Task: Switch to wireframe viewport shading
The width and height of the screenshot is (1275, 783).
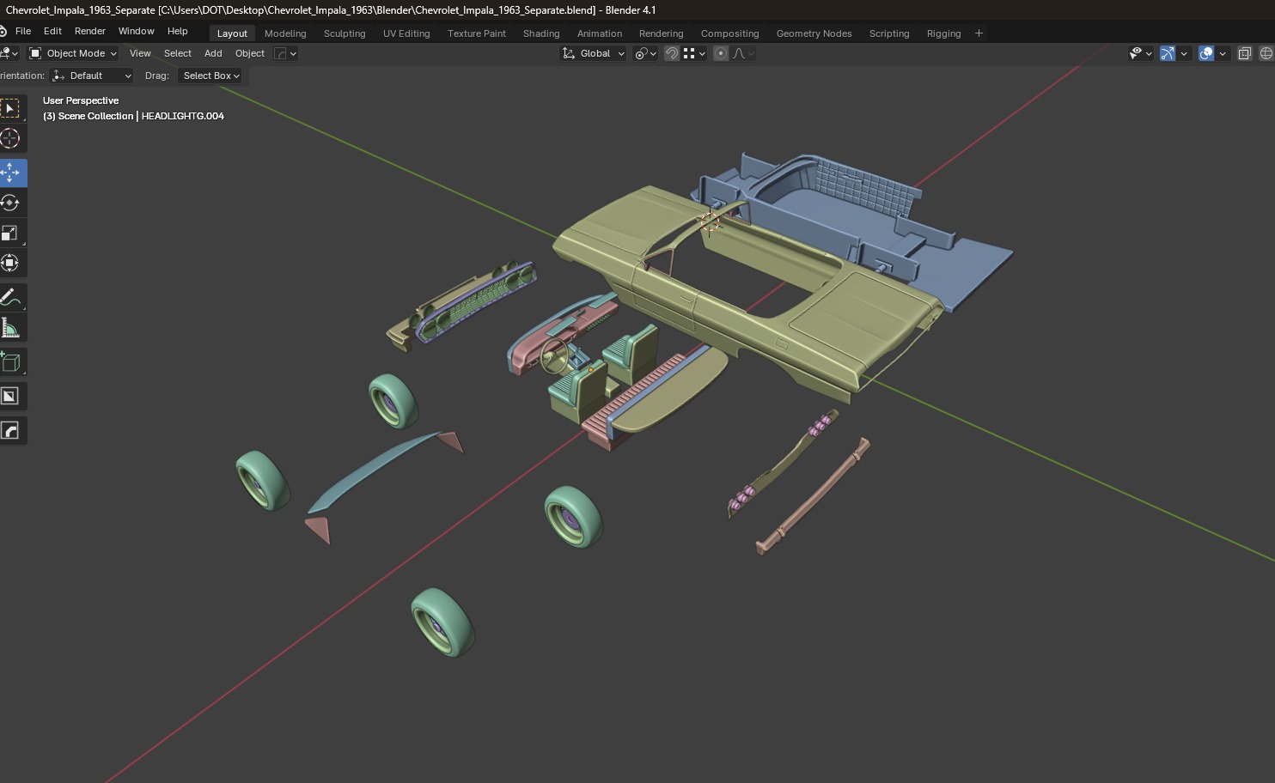Action: coord(1266,53)
